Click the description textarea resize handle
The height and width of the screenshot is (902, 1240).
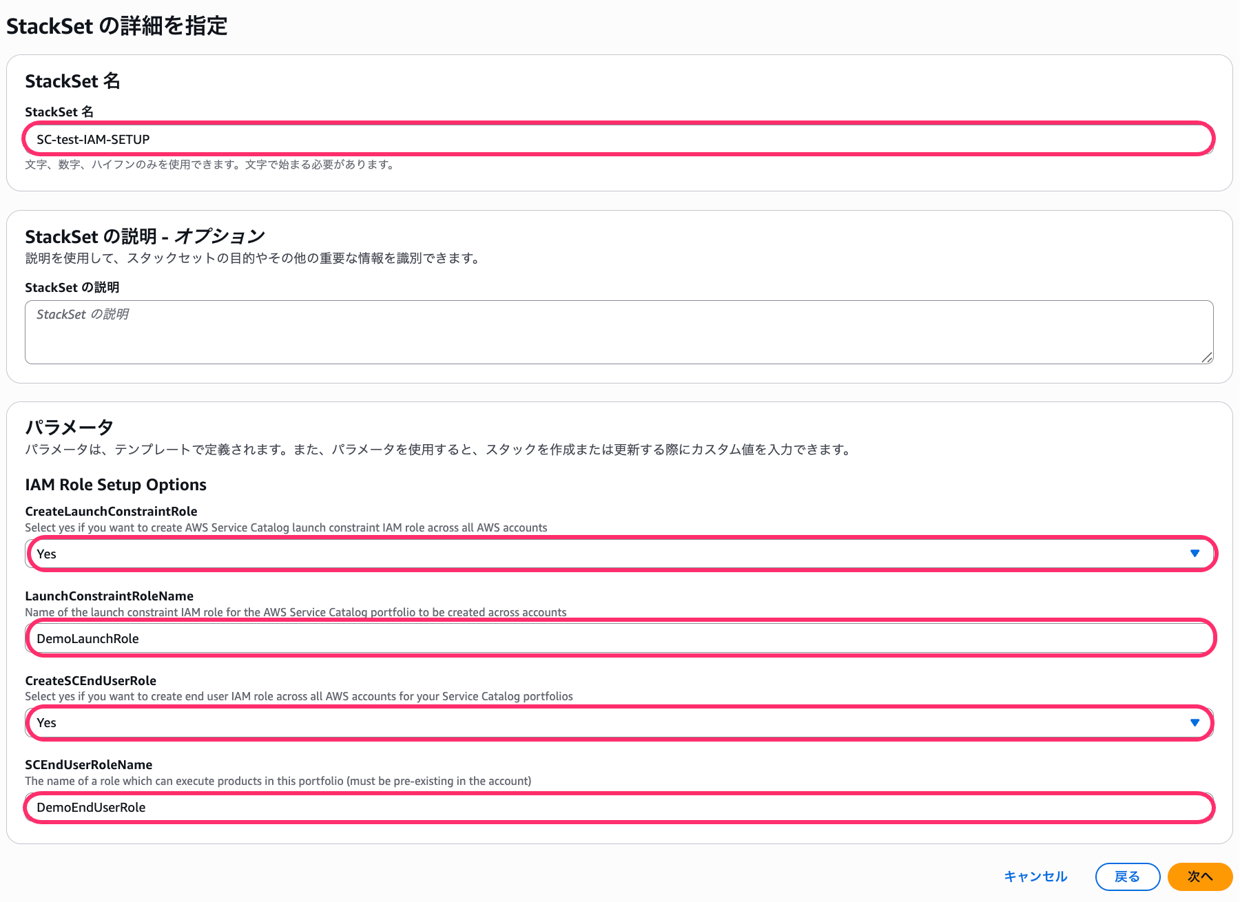tap(1206, 357)
